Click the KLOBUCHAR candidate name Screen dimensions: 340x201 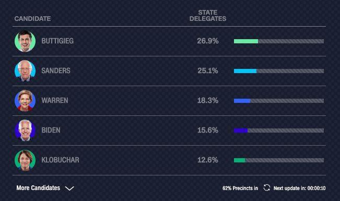[60, 160]
